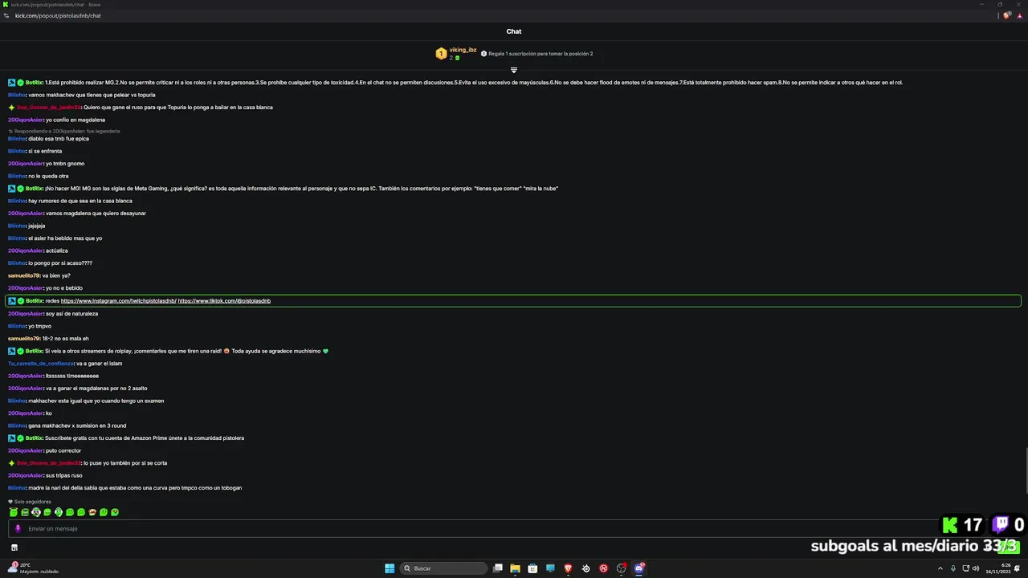Image resolution: width=1028 pixels, height=578 pixels.
Task: Open the Instagram link in BotRix message
Action: pos(118,301)
